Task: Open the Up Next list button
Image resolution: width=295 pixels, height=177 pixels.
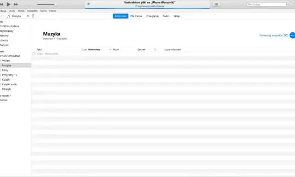Action: (216, 4)
